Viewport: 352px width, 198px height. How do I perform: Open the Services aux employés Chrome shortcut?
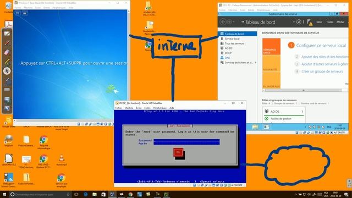pyautogui.click(x=61, y=180)
